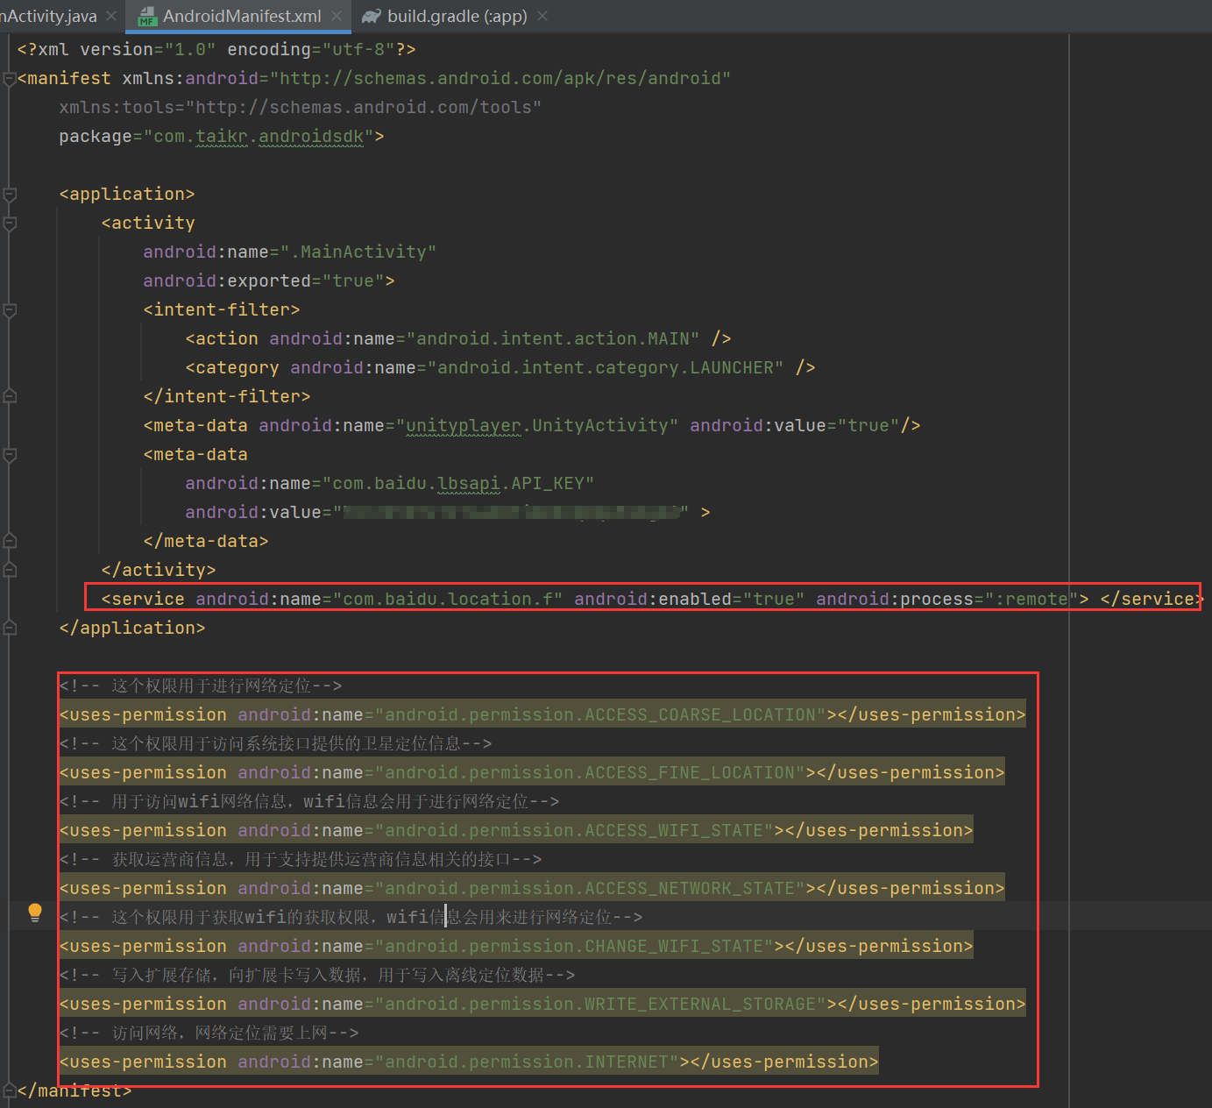Click the ACCESS_COARSE_LOCATION permission line

[542, 714]
